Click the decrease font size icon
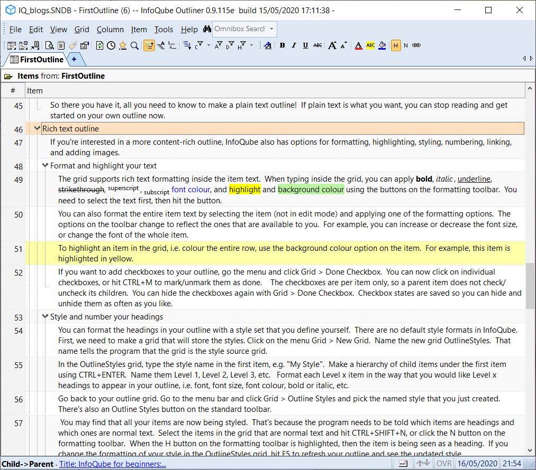This screenshot has width=536, height=470. pyautogui.click(x=343, y=45)
